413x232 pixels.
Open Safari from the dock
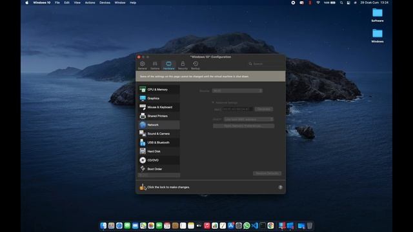pos(119,226)
